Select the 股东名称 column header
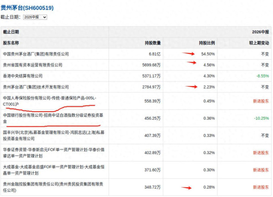The image size is (273, 197). click(x=11, y=43)
